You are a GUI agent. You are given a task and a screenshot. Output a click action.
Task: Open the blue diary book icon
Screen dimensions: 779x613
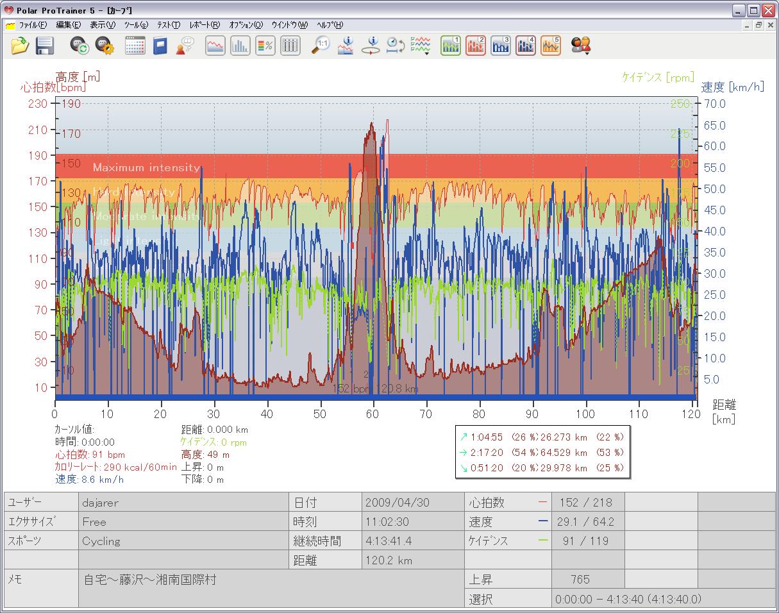(x=160, y=46)
